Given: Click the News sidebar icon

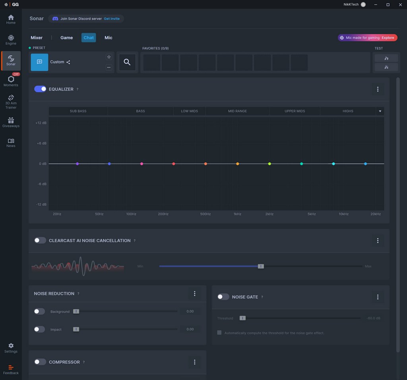Looking at the screenshot, I should click(x=11, y=143).
